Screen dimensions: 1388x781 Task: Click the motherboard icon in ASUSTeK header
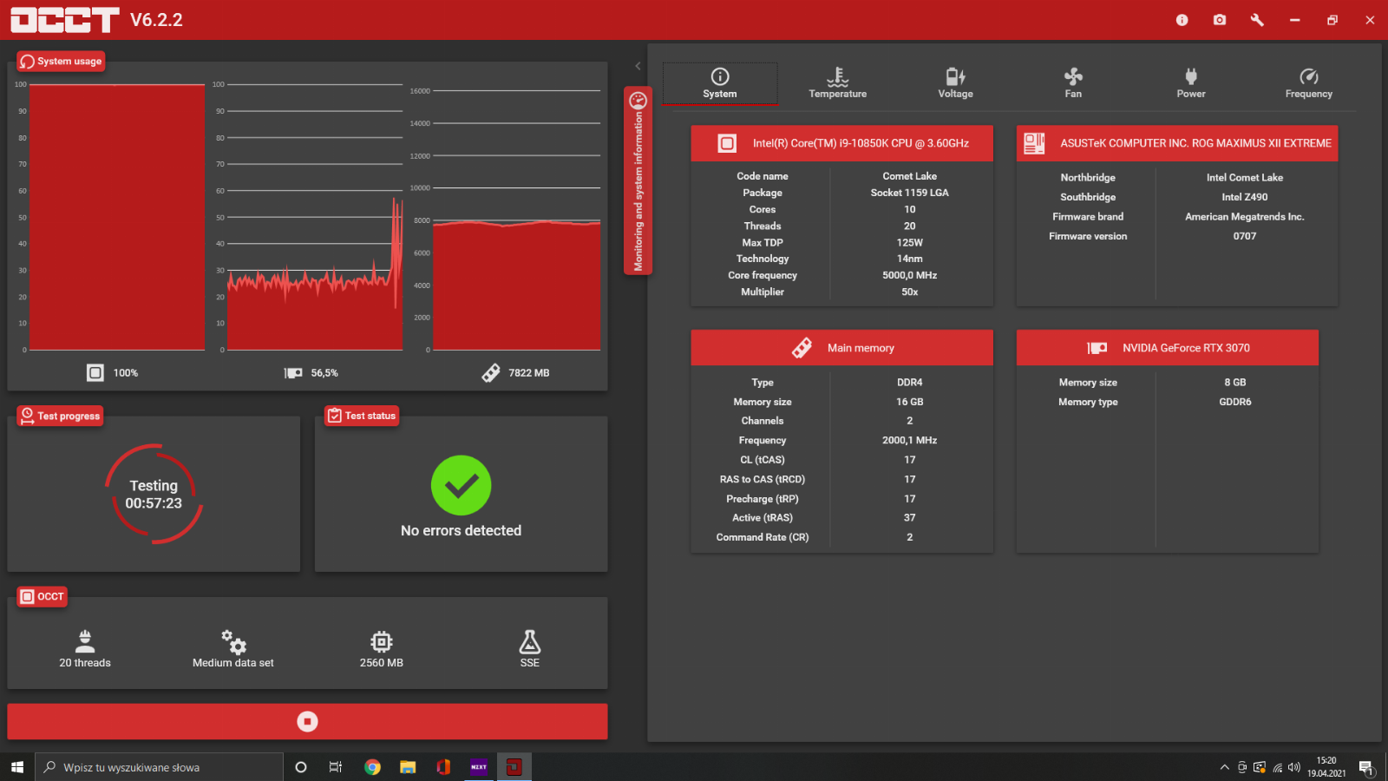[1034, 143]
